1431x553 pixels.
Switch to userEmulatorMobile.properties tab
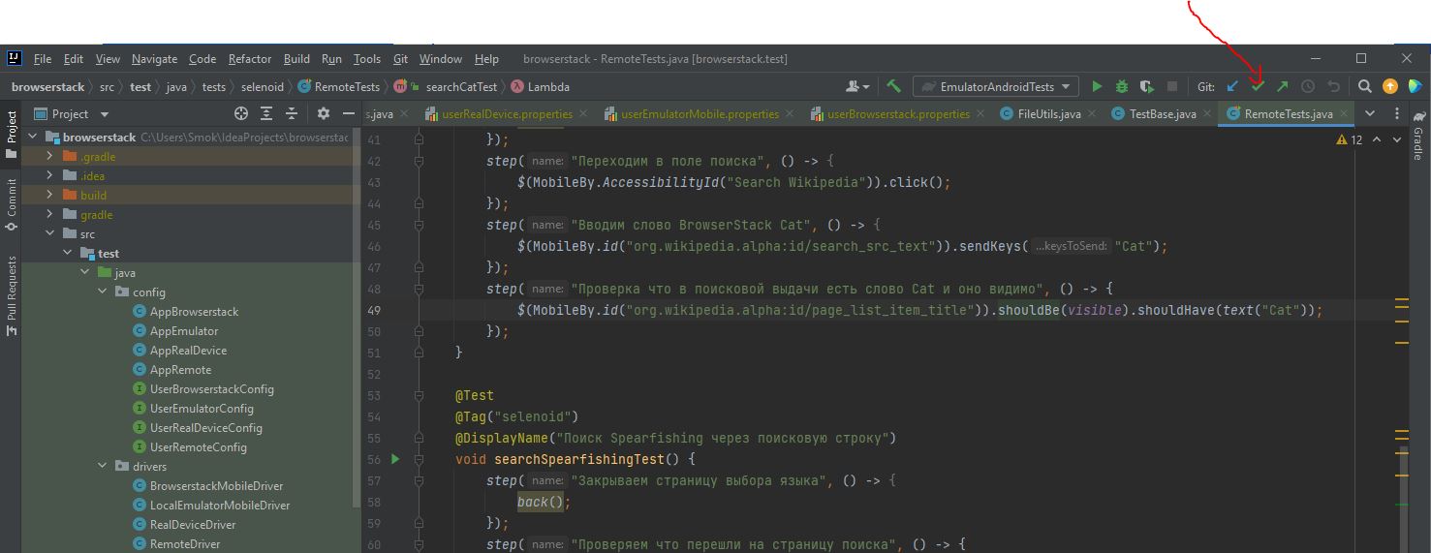tap(699, 114)
